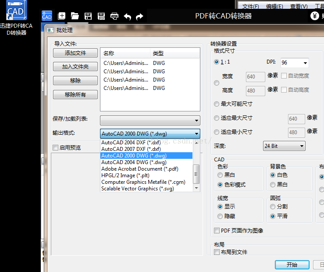
Task: Click the blue CAD logo in the toolbar
Action: click(47, 16)
